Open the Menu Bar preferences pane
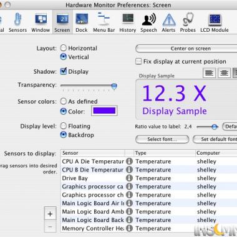 pos(104,22)
